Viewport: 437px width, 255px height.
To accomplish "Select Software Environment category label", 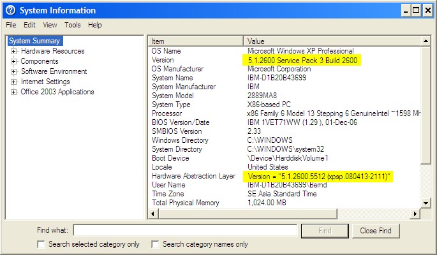I will (x=54, y=71).
